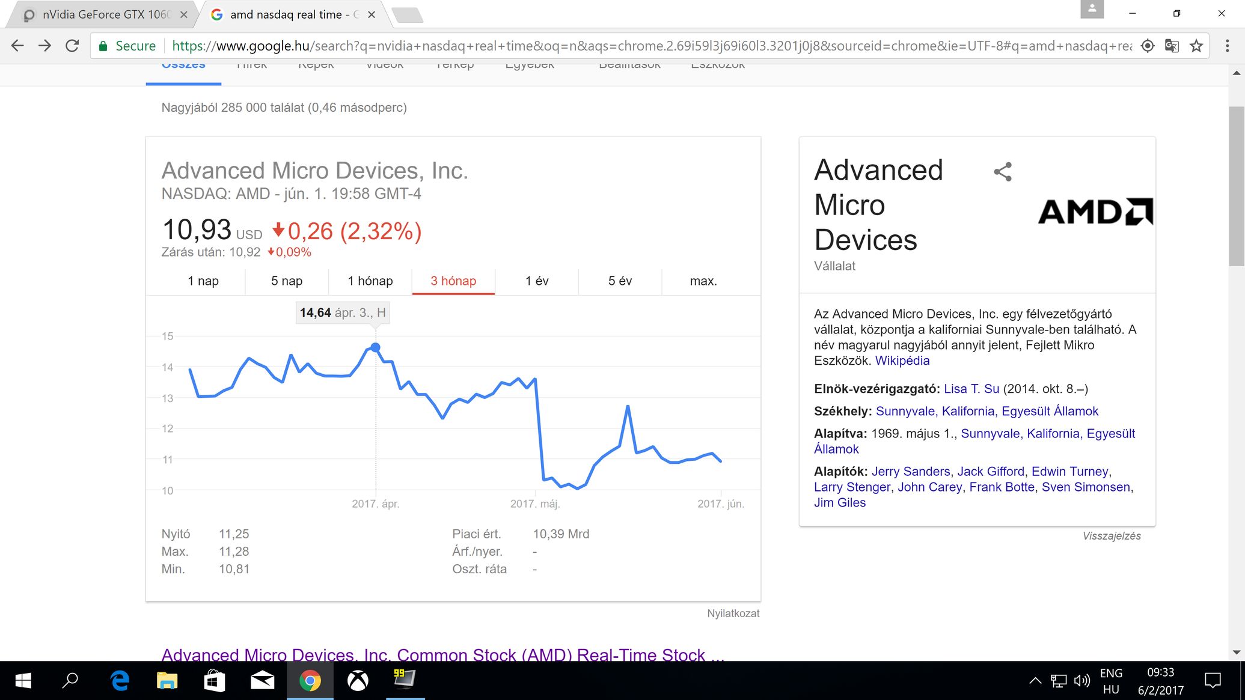This screenshot has width=1245, height=700.
Task: Open the John Carey founder link
Action: (x=930, y=487)
